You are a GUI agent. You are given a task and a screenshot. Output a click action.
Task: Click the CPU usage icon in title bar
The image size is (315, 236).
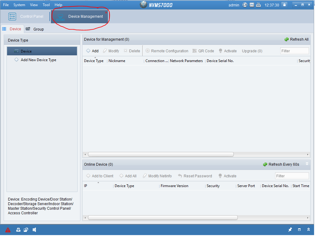pyautogui.click(x=252, y=5)
